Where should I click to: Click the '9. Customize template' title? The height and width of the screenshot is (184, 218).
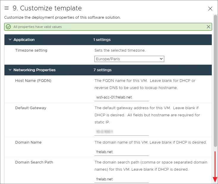[x=47, y=8]
